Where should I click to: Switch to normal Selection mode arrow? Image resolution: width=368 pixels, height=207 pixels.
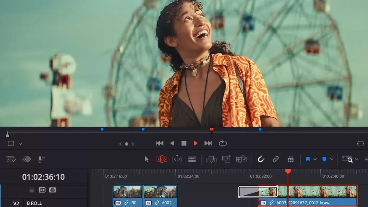point(146,159)
